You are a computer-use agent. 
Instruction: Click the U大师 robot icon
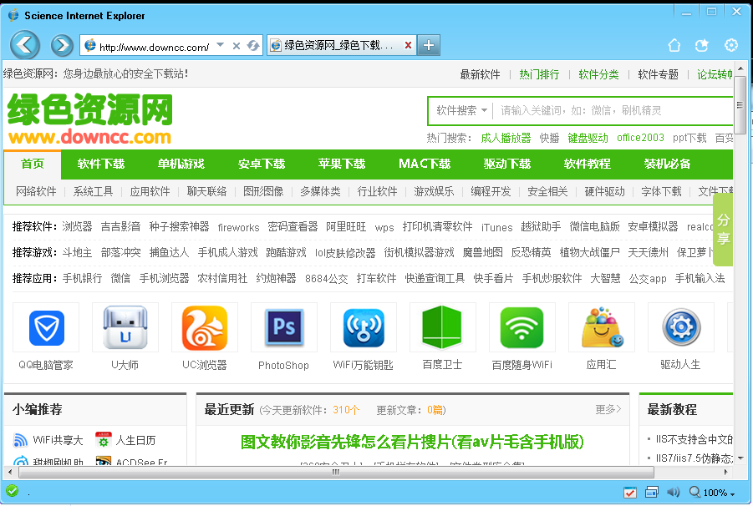point(125,329)
